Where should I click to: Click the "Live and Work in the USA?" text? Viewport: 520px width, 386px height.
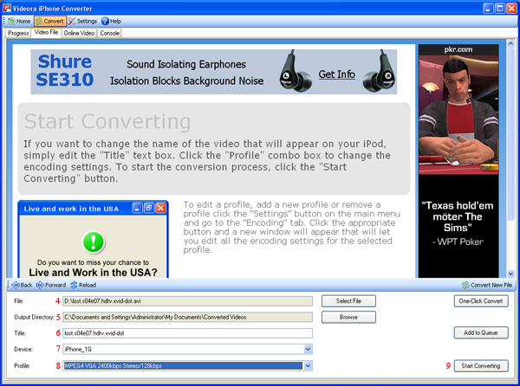[x=93, y=273]
